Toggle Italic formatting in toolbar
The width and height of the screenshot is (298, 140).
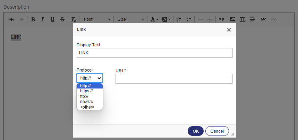(42, 19)
